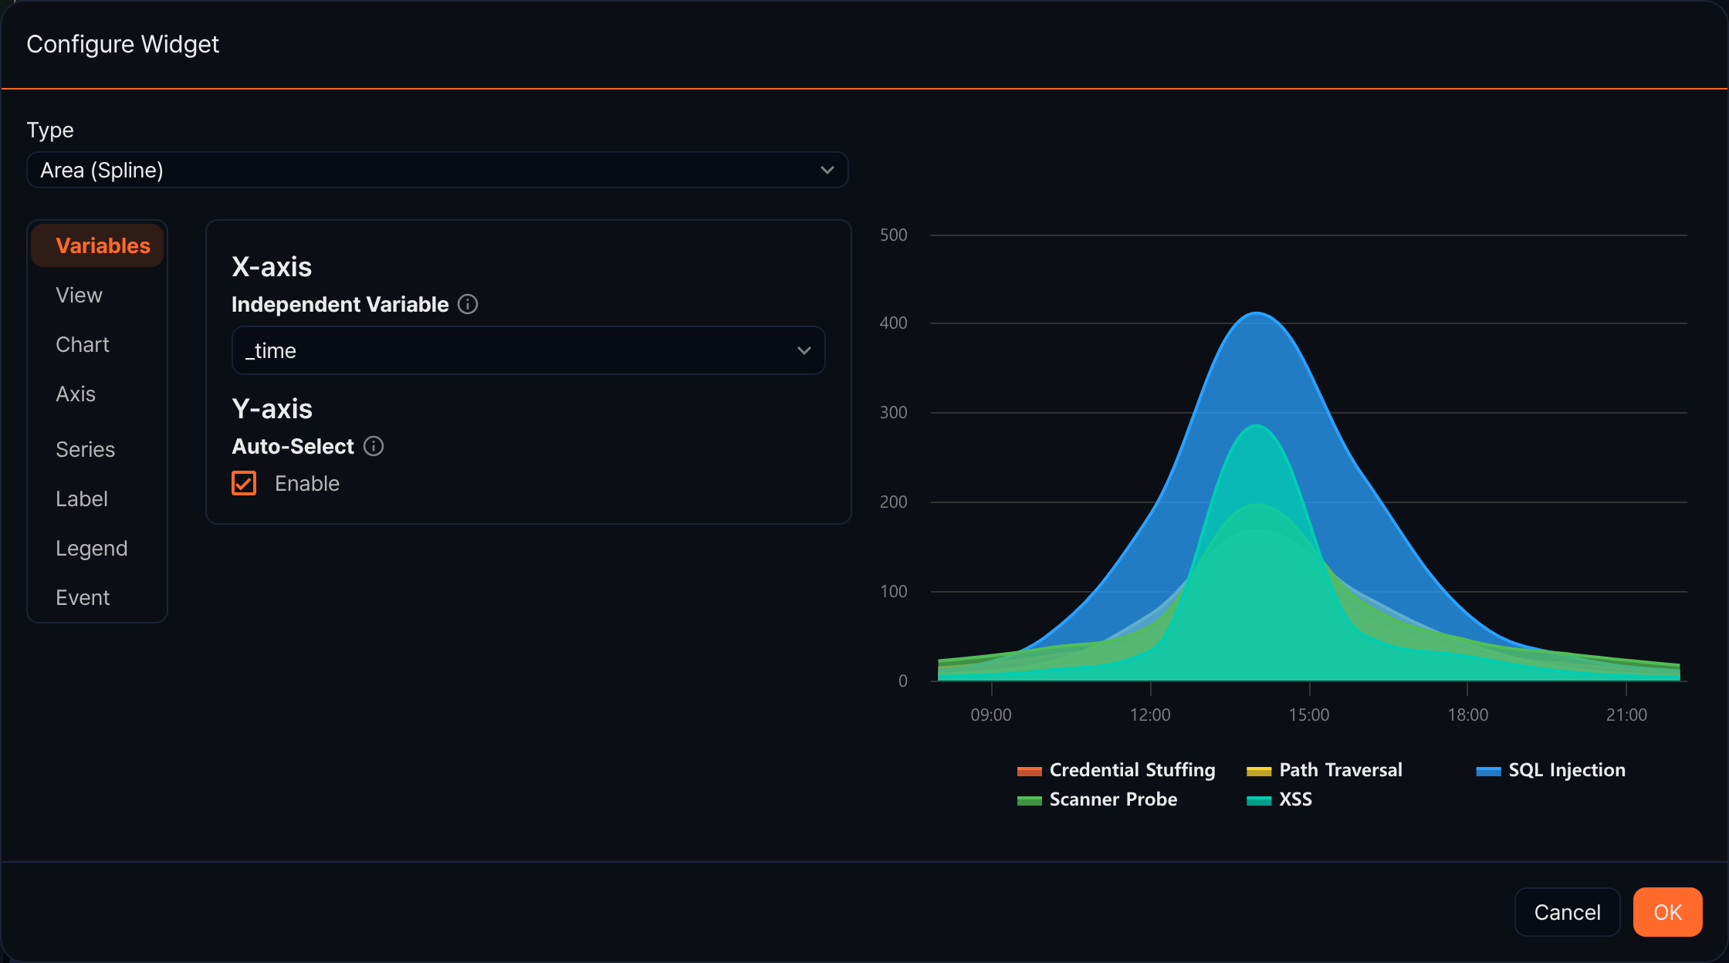The image size is (1729, 963).
Task: Click the SQL Injection legend swatch
Action: (x=1488, y=771)
